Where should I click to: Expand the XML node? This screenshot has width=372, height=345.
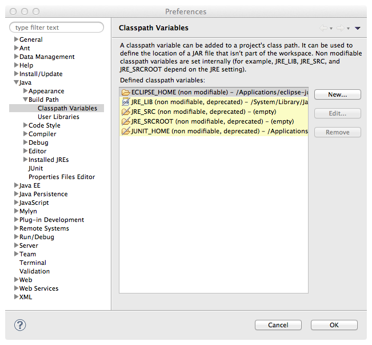coord(16,296)
